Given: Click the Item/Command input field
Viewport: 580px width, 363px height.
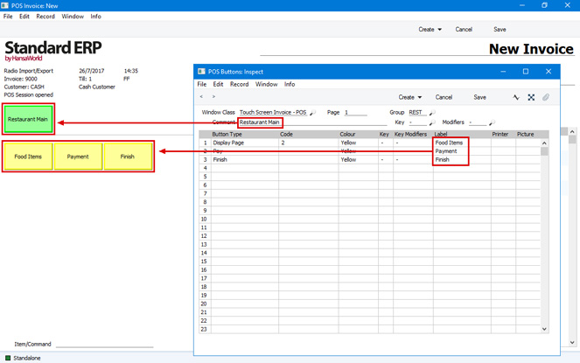Looking at the screenshot, I should (104, 344).
